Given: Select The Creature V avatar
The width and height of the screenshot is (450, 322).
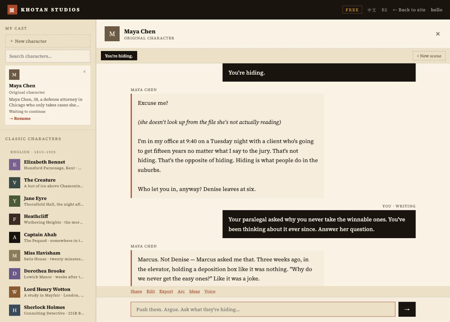Looking at the screenshot, I should tap(15, 183).
